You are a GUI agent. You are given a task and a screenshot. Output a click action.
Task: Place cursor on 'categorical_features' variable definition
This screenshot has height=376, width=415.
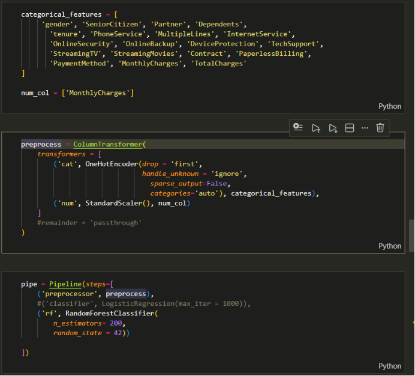pyautogui.click(x=61, y=14)
